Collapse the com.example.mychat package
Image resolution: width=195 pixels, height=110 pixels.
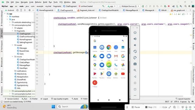click(10, 25)
